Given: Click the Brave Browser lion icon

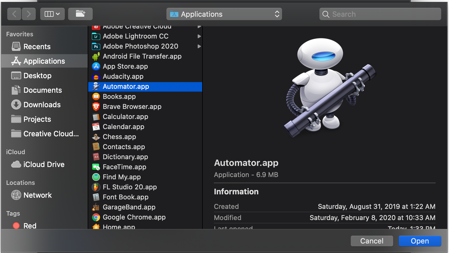Looking at the screenshot, I should click(x=96, y=107).
